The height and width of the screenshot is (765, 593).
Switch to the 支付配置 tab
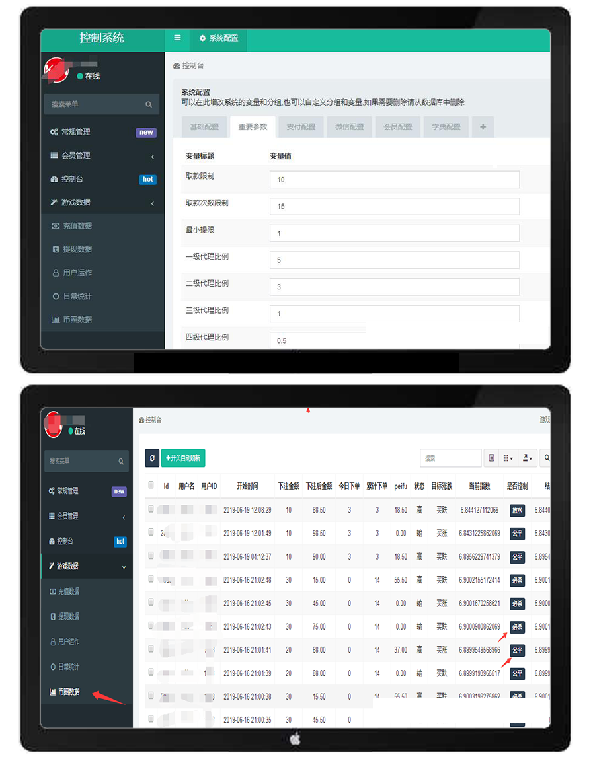point(301,127)
